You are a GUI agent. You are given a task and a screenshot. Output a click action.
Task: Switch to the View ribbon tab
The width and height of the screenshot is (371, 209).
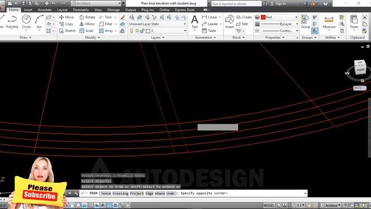(x=98, y=10)
